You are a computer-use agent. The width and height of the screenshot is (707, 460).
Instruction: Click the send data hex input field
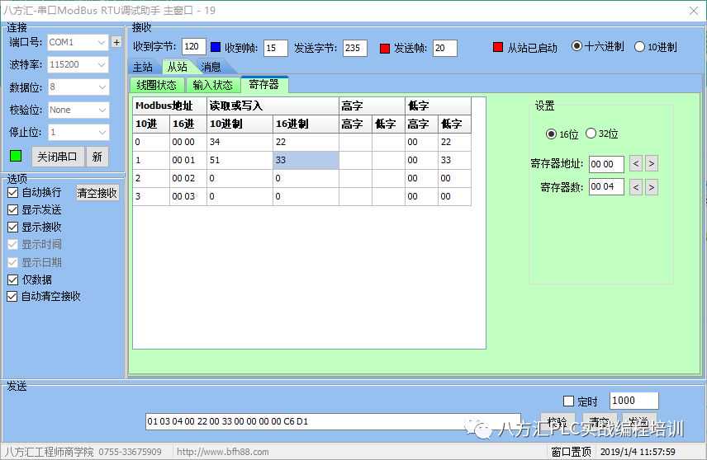pos(332,421)
